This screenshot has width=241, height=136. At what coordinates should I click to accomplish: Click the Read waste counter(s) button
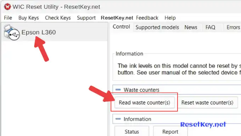click(x=145, y=103)
